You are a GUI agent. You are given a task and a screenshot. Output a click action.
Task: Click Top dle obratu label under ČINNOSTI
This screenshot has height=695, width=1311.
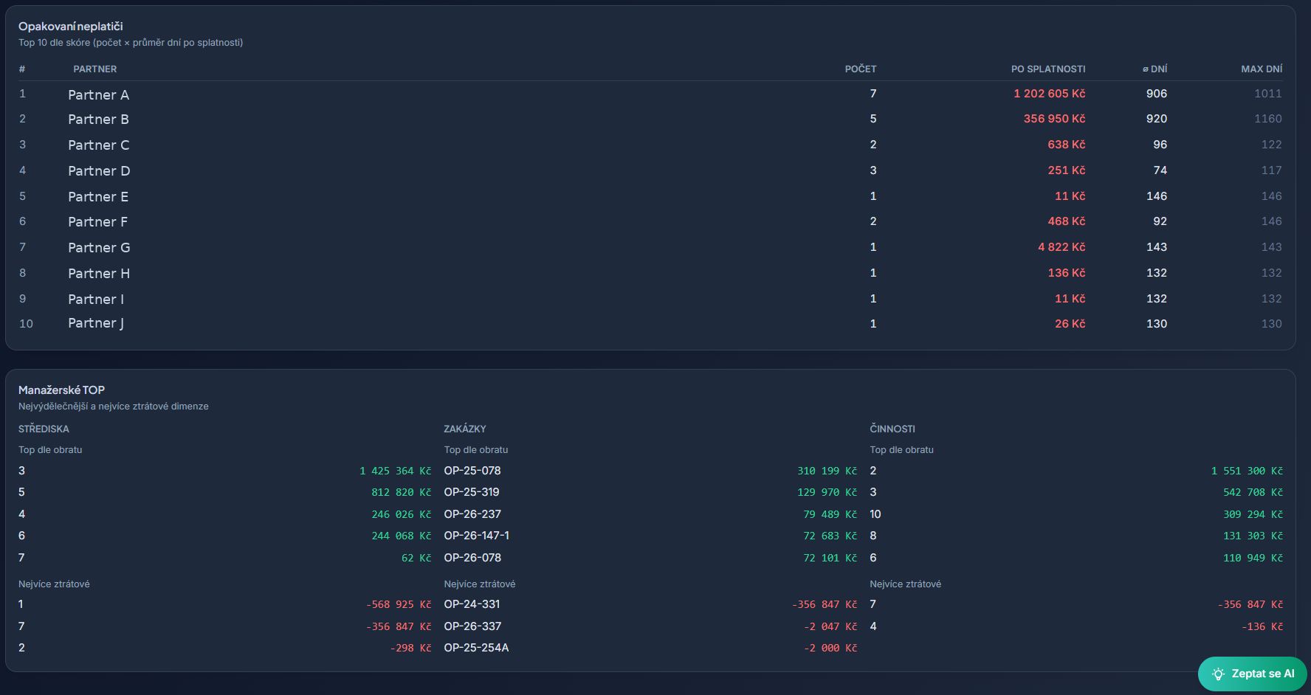coord(901,450)
